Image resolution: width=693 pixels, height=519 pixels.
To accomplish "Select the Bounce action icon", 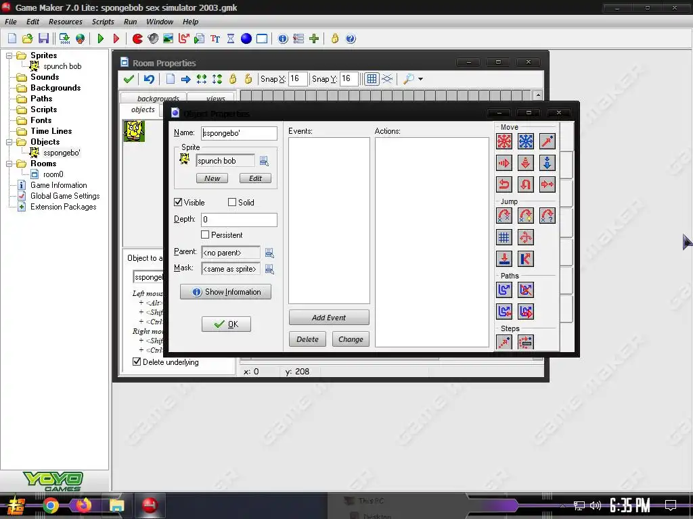I will (525, 259).
